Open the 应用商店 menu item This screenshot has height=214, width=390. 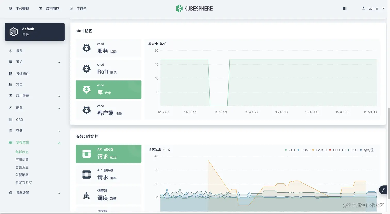click(53, 9)
